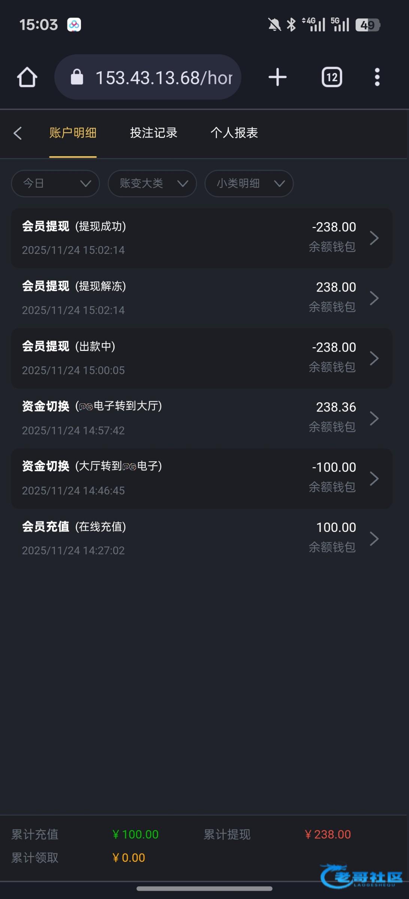Screen dimensions: 409x899
Task: Tap the arrow on 提现成功 record
Action: click(374, 238)
